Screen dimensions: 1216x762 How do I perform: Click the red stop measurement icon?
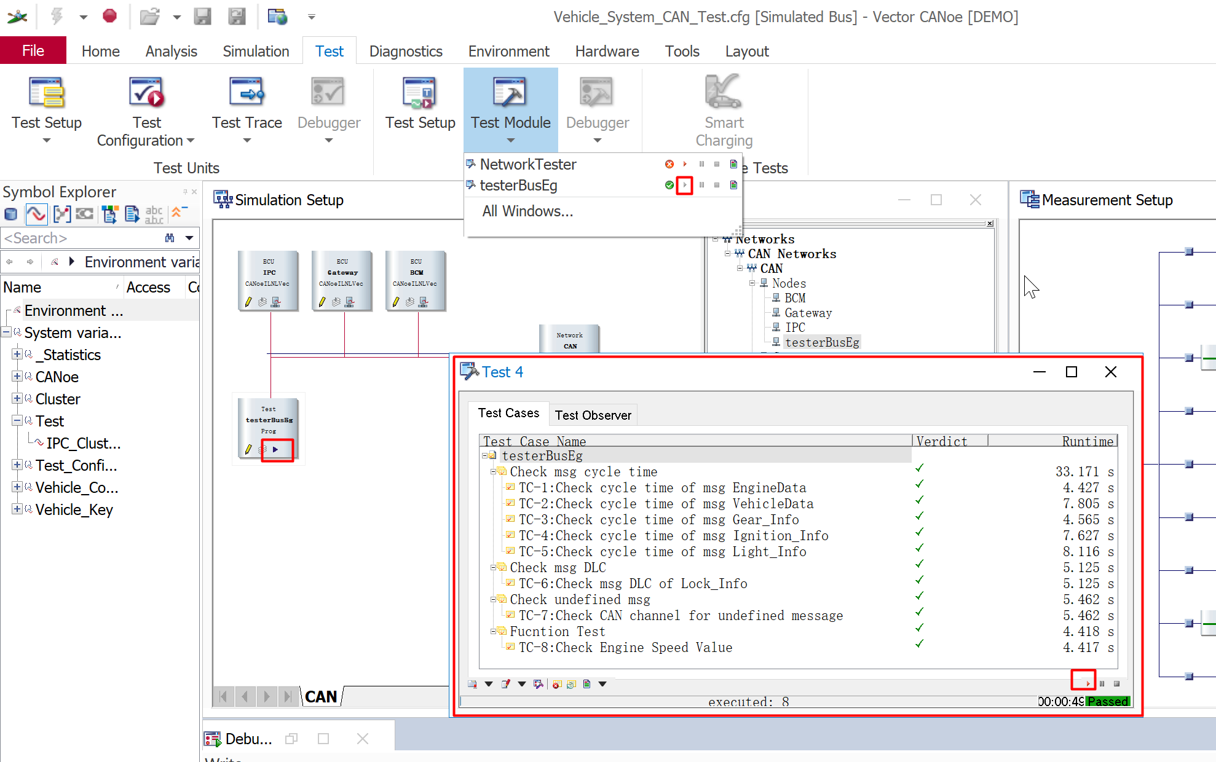click(109, 16)
